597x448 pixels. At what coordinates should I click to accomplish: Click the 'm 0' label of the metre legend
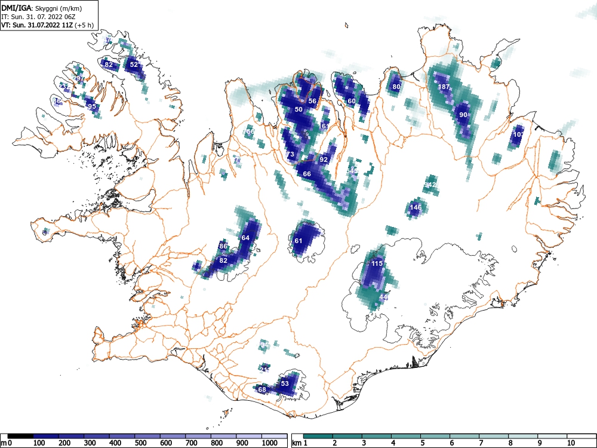pos(7,443)
